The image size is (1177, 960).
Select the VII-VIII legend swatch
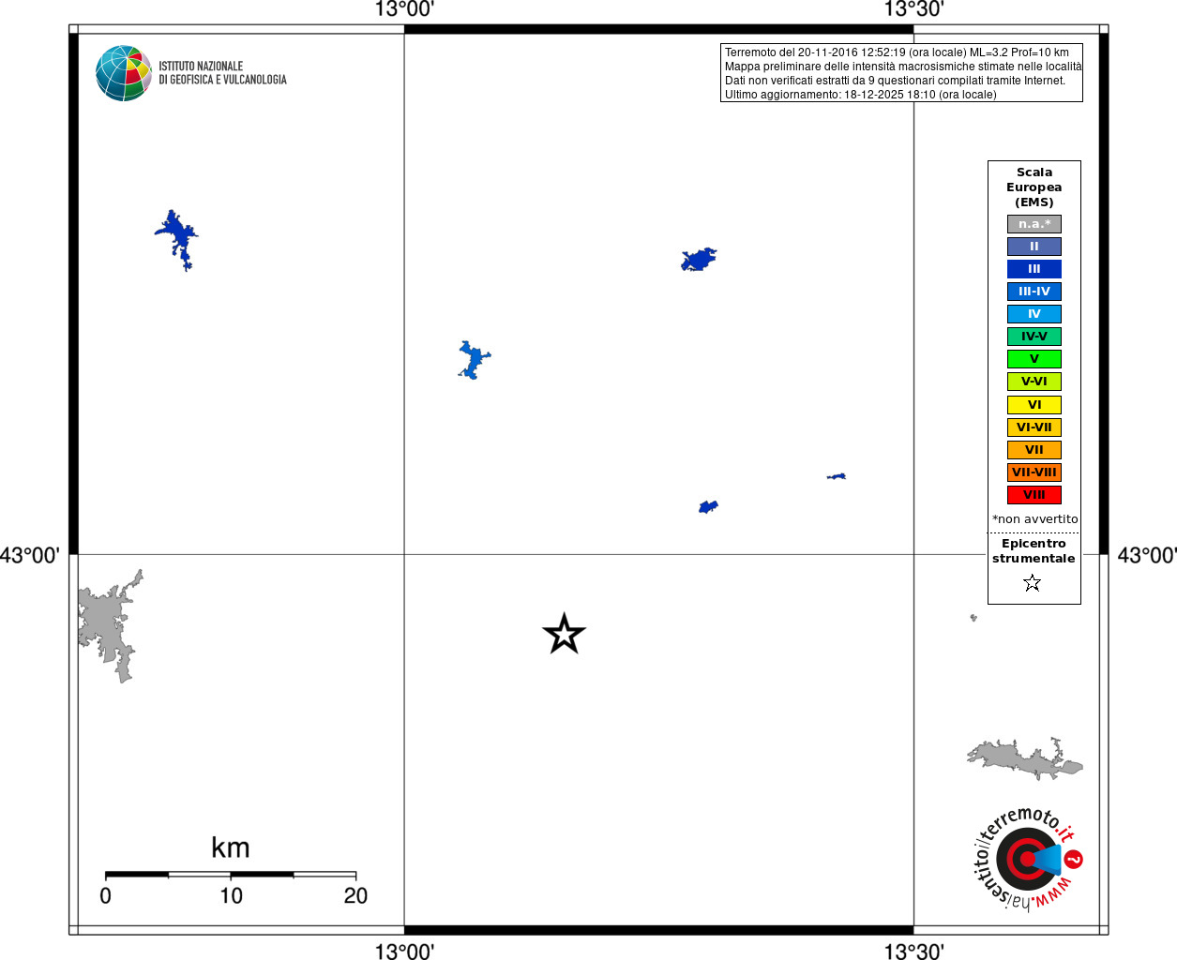(1034, 472)
